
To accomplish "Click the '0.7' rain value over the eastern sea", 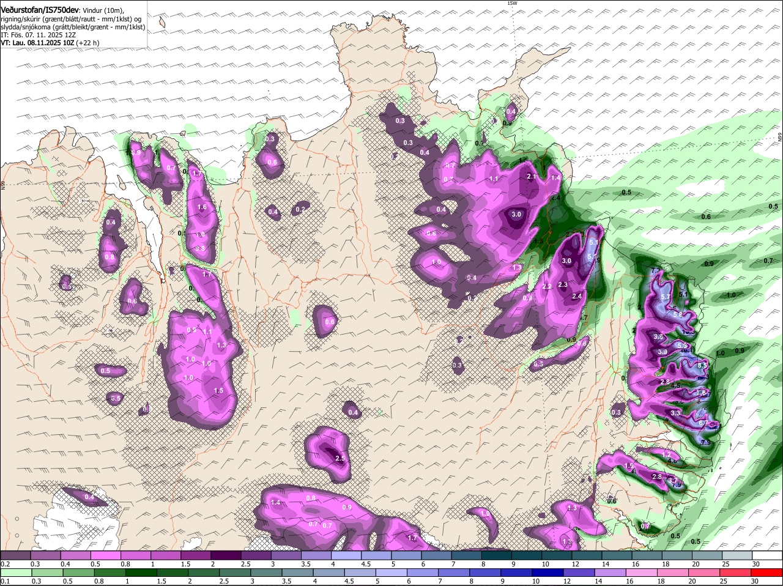I will 768,261.
